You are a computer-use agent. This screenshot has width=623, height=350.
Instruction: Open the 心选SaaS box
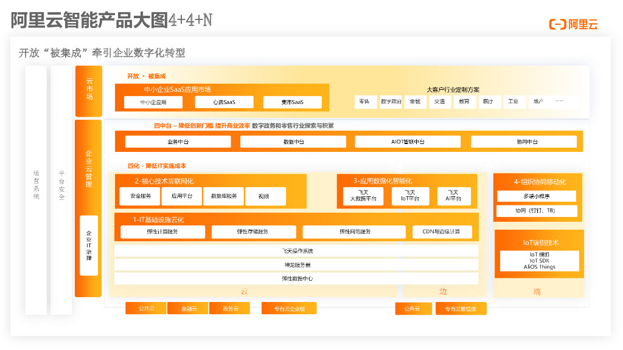coord(224,102)
